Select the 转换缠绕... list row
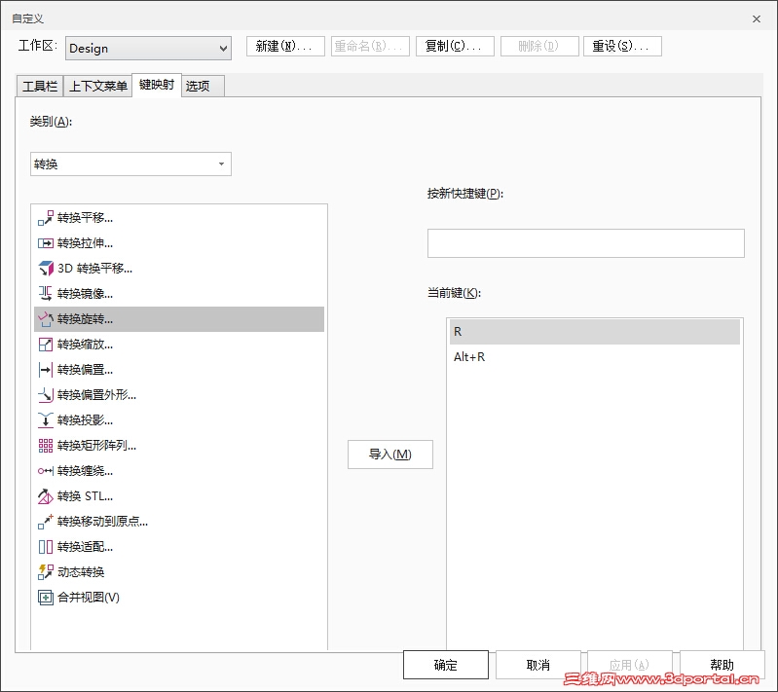 tap(179, 471)
